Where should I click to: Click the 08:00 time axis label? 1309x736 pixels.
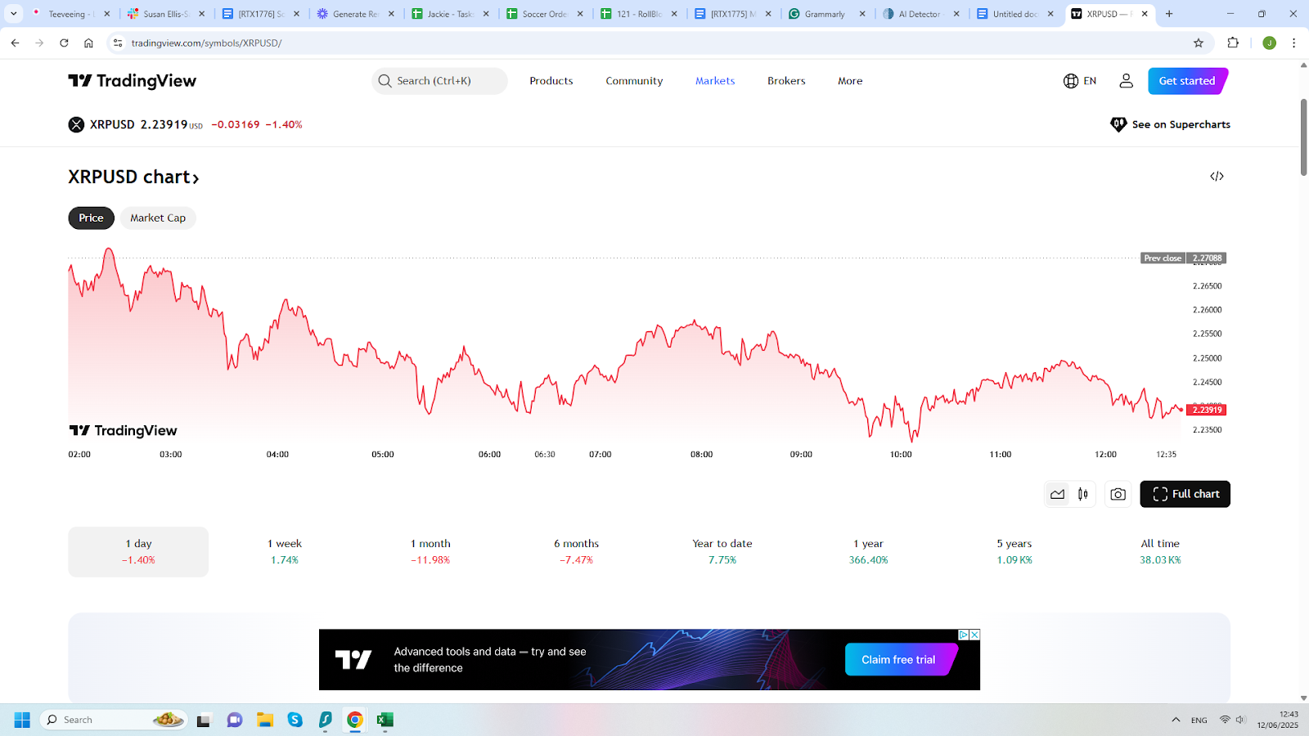click(x=701, y=455)
